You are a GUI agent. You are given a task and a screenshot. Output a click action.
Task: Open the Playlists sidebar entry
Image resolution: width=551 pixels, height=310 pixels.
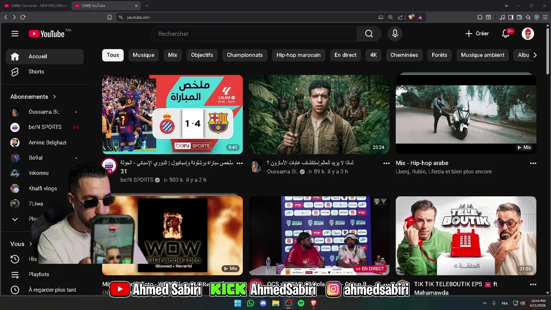pyautogui.click(x=45, y=274)
